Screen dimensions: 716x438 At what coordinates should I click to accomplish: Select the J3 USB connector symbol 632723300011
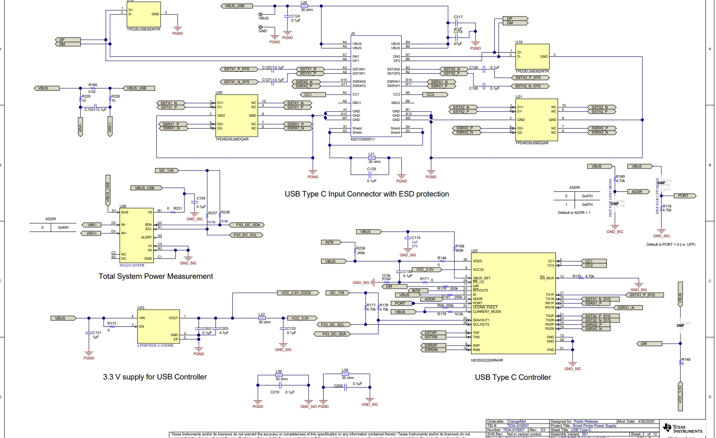tap(376, 86)
